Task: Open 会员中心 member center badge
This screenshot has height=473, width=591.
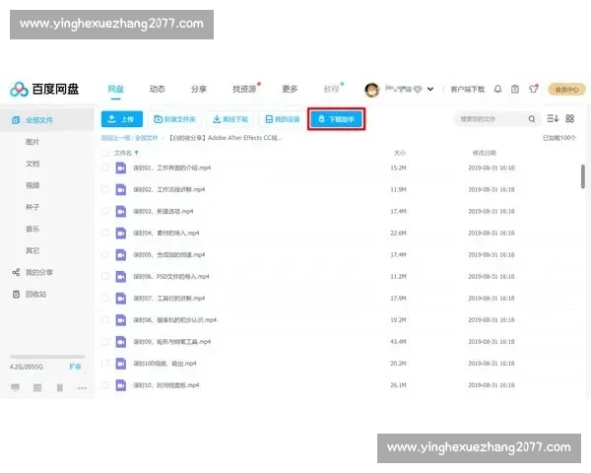Action: click(567, 90)
